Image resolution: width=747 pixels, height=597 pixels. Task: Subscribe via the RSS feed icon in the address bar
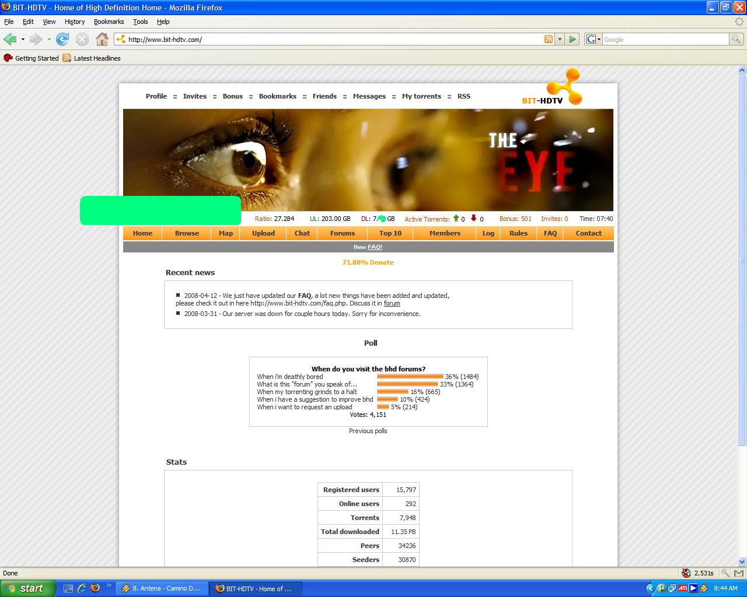point(549,39)
